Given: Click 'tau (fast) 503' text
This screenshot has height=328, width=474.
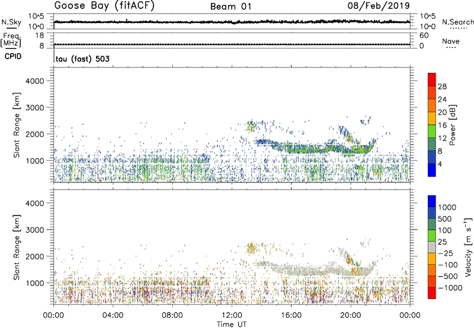Looking at the screenshot, I should click(x=82, y=59).
